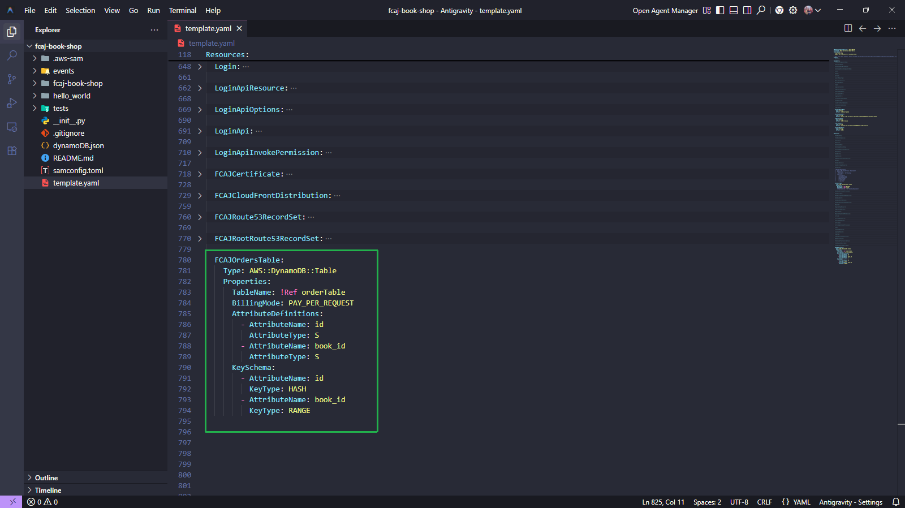This screenshot has height=508, width=905.
Task: Click template.yaml in the breadcrumb bar
Action: point(212,43)
